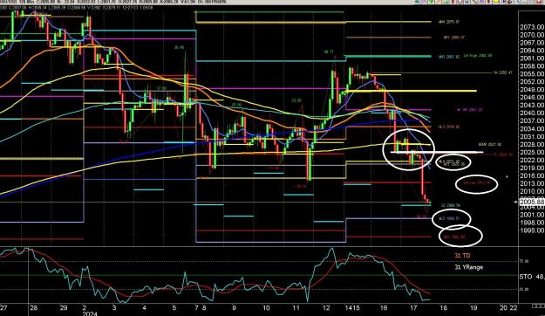The image size is (545, 316).
Task: Click the 2058.00 price axis label
Action: 532,66
